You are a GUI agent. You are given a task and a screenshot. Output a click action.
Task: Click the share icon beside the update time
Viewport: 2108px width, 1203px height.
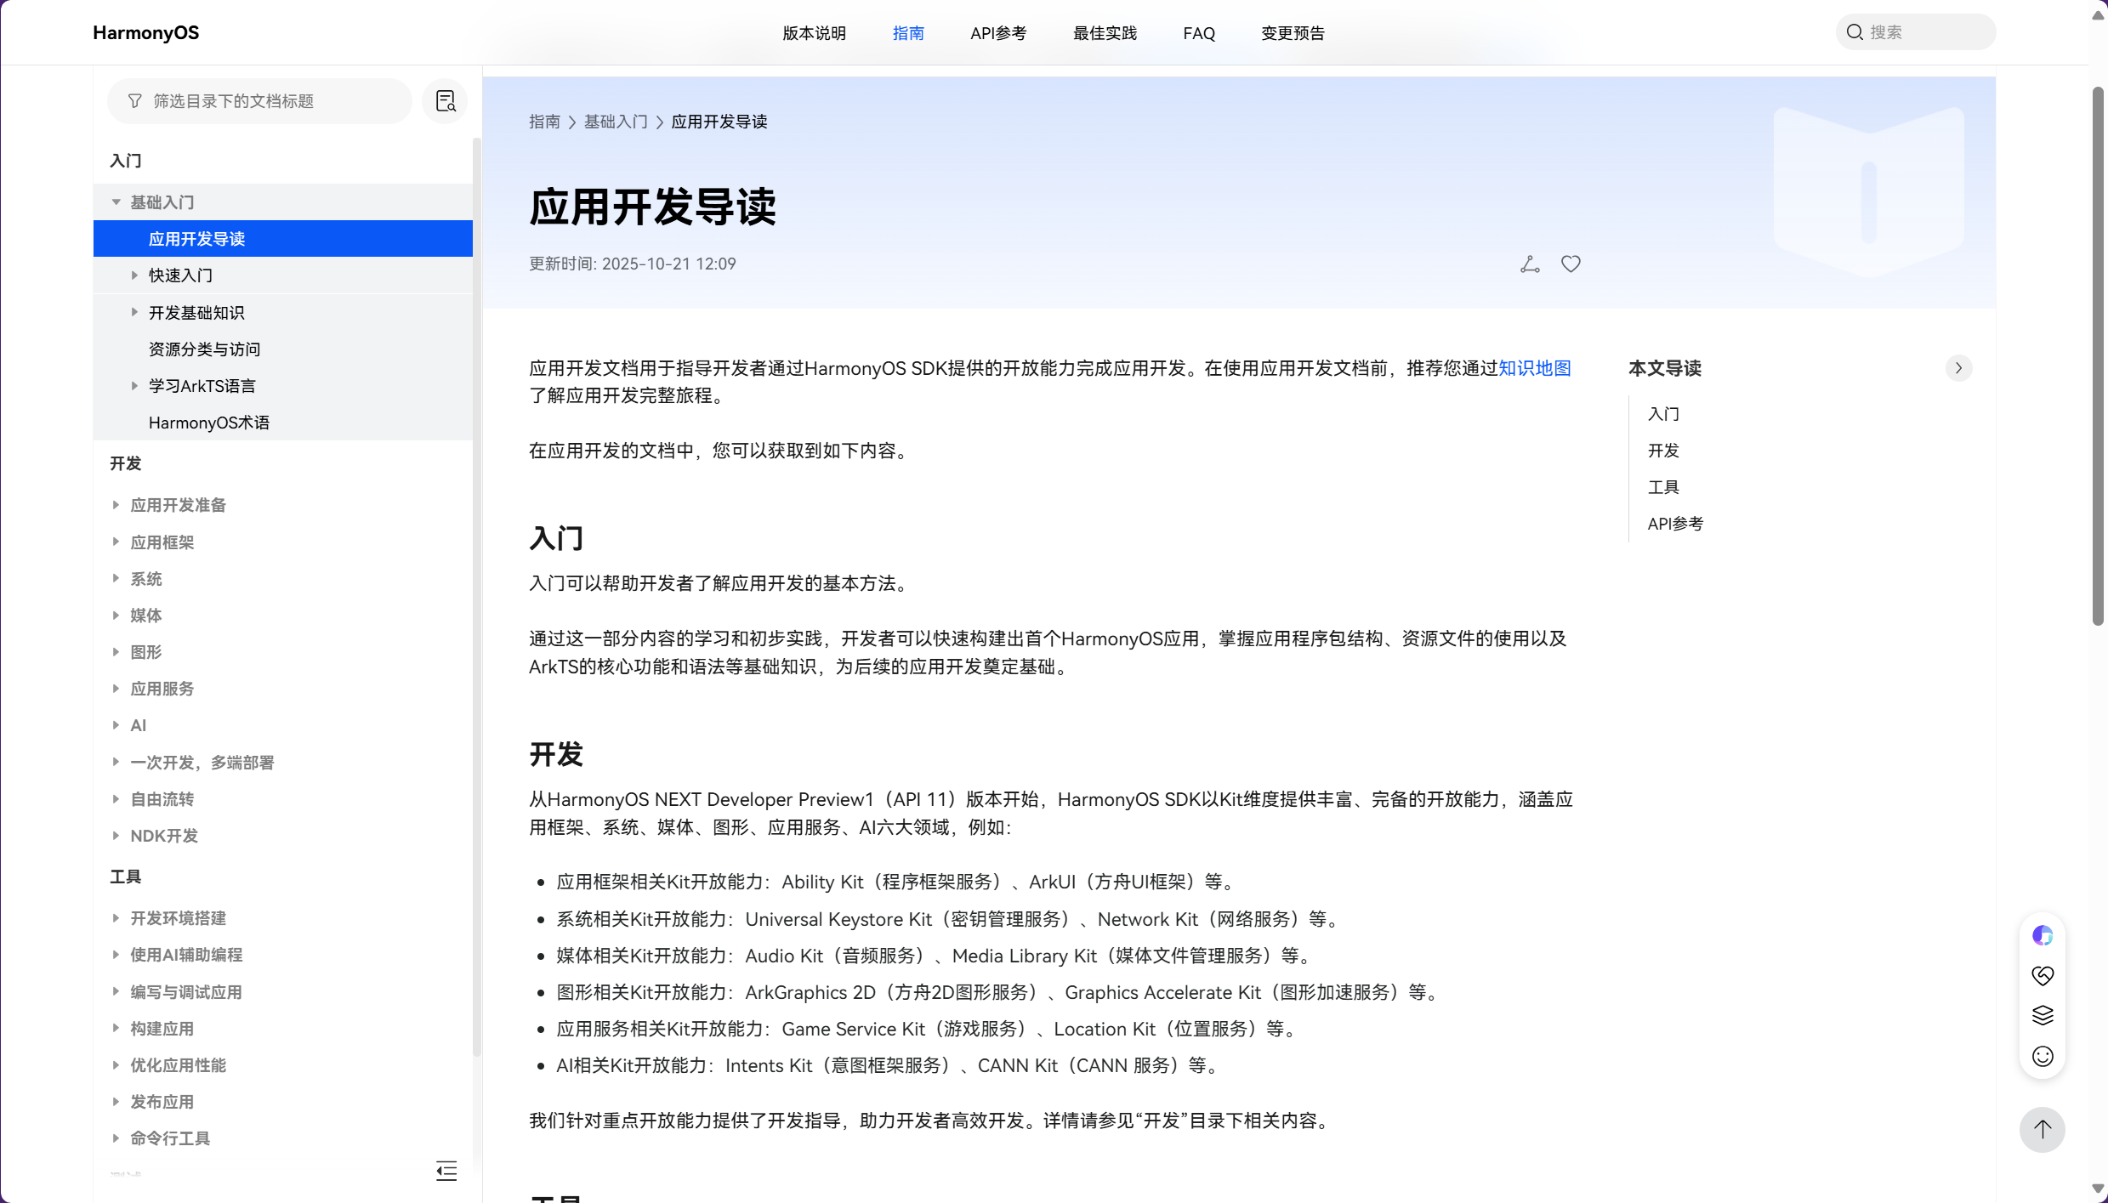[x=1529, y=264]
